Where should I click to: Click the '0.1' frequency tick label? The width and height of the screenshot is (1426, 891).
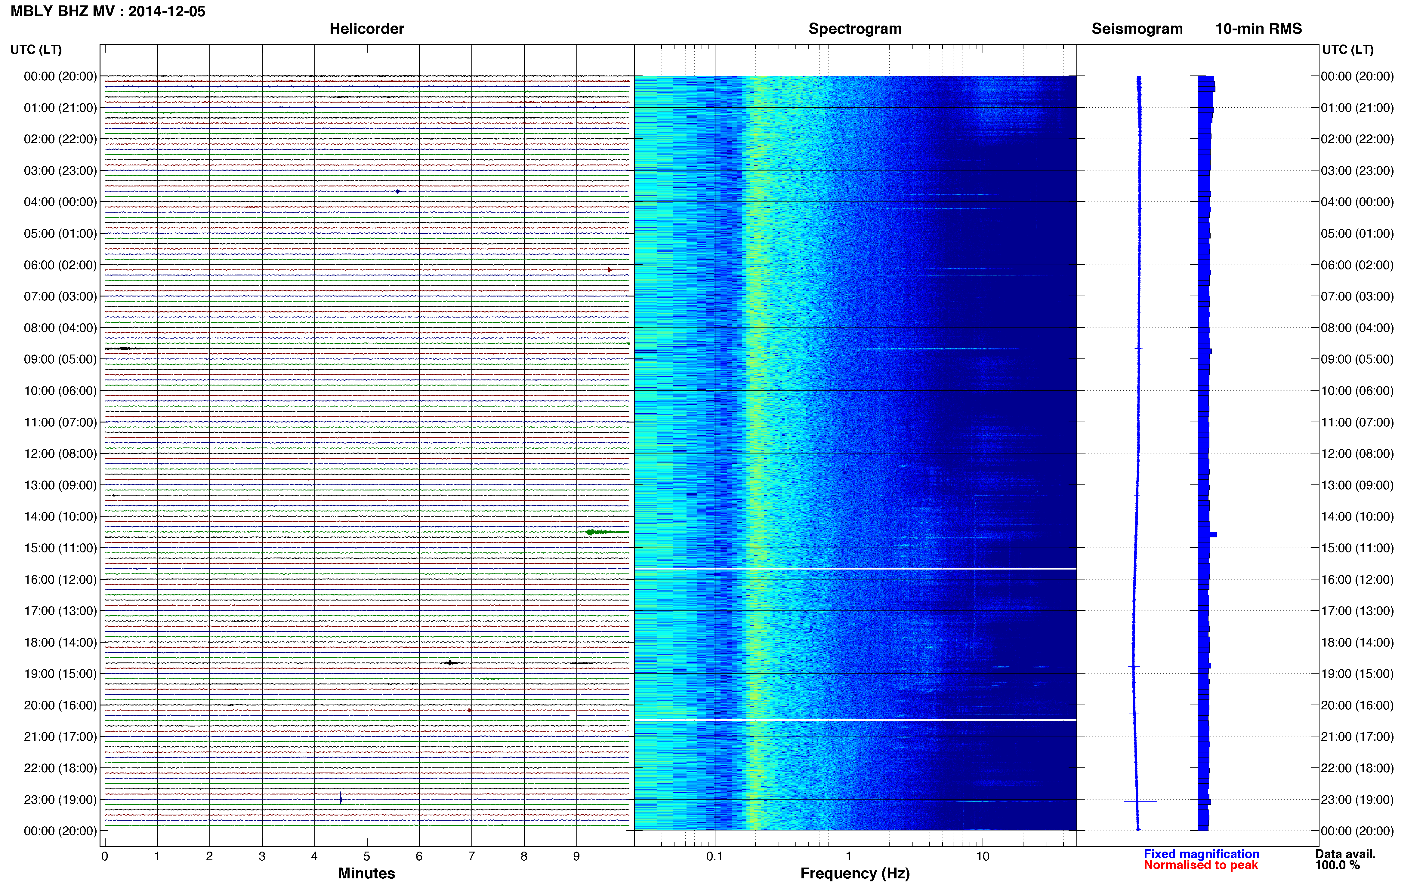pyautogui.click(x=715, y=856)
